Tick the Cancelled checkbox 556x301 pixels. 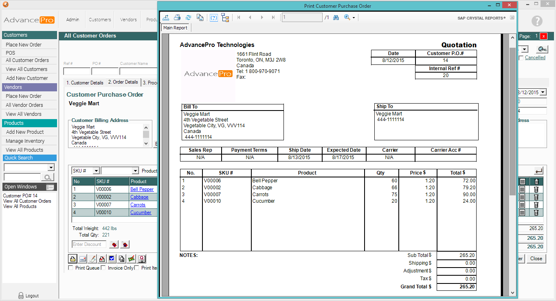521,58
